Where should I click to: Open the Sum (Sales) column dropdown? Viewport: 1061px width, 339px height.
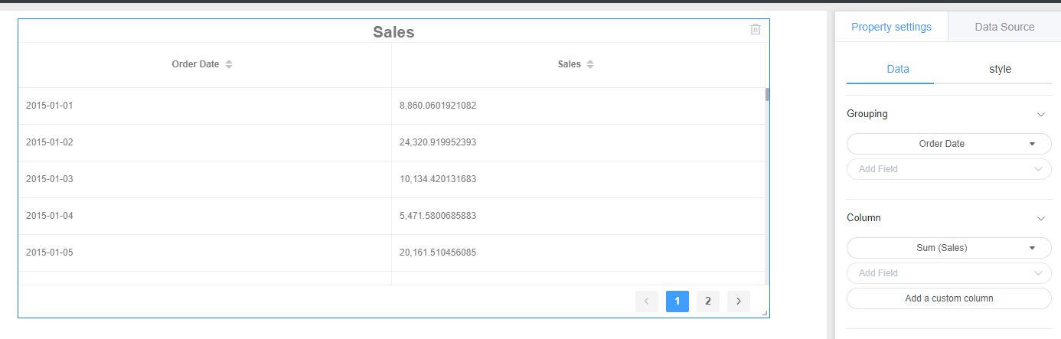949,248
